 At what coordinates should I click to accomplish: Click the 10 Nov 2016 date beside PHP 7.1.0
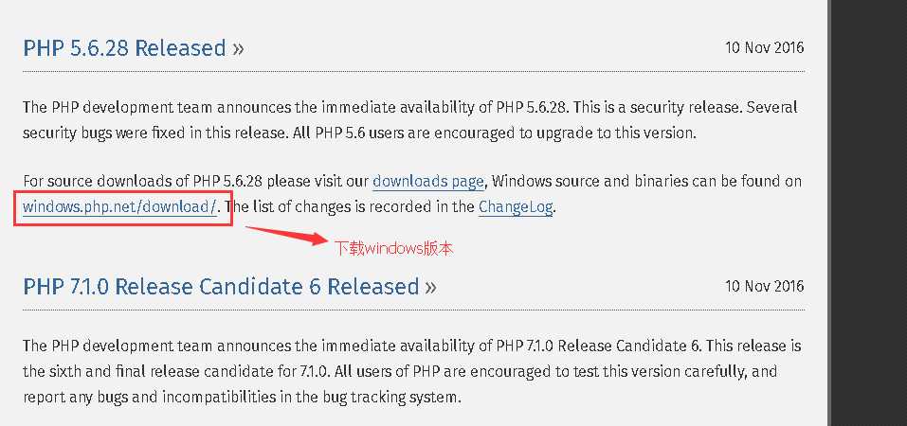point(764,286)
